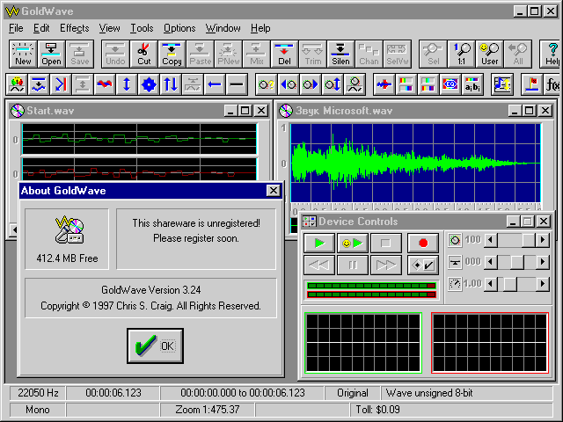Open the File menu
This screenshot has width=563, height=422.
(x=16, y=28)
